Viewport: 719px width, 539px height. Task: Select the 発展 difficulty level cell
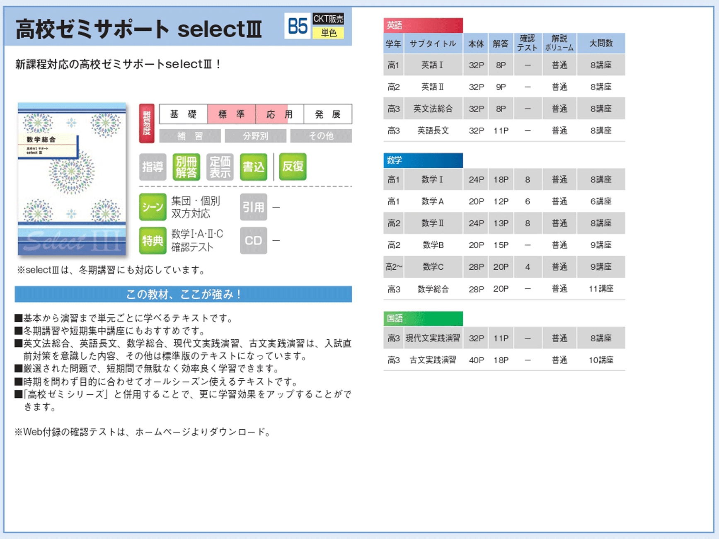[327, 114]
